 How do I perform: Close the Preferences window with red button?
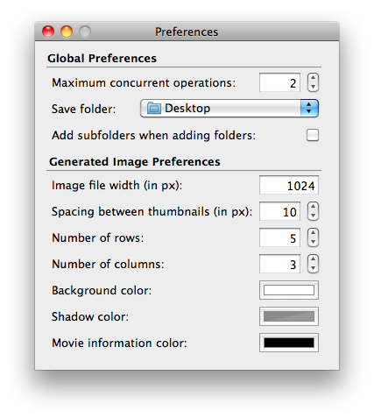[x=48, y=32]
